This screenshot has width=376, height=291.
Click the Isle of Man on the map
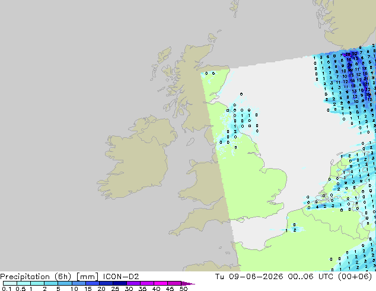(190, 142)
